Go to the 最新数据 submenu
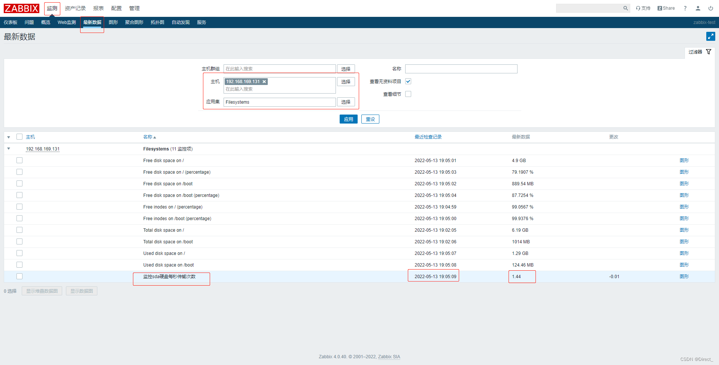The width and height of the screenshot is (719, 365). tap(92, 22)
